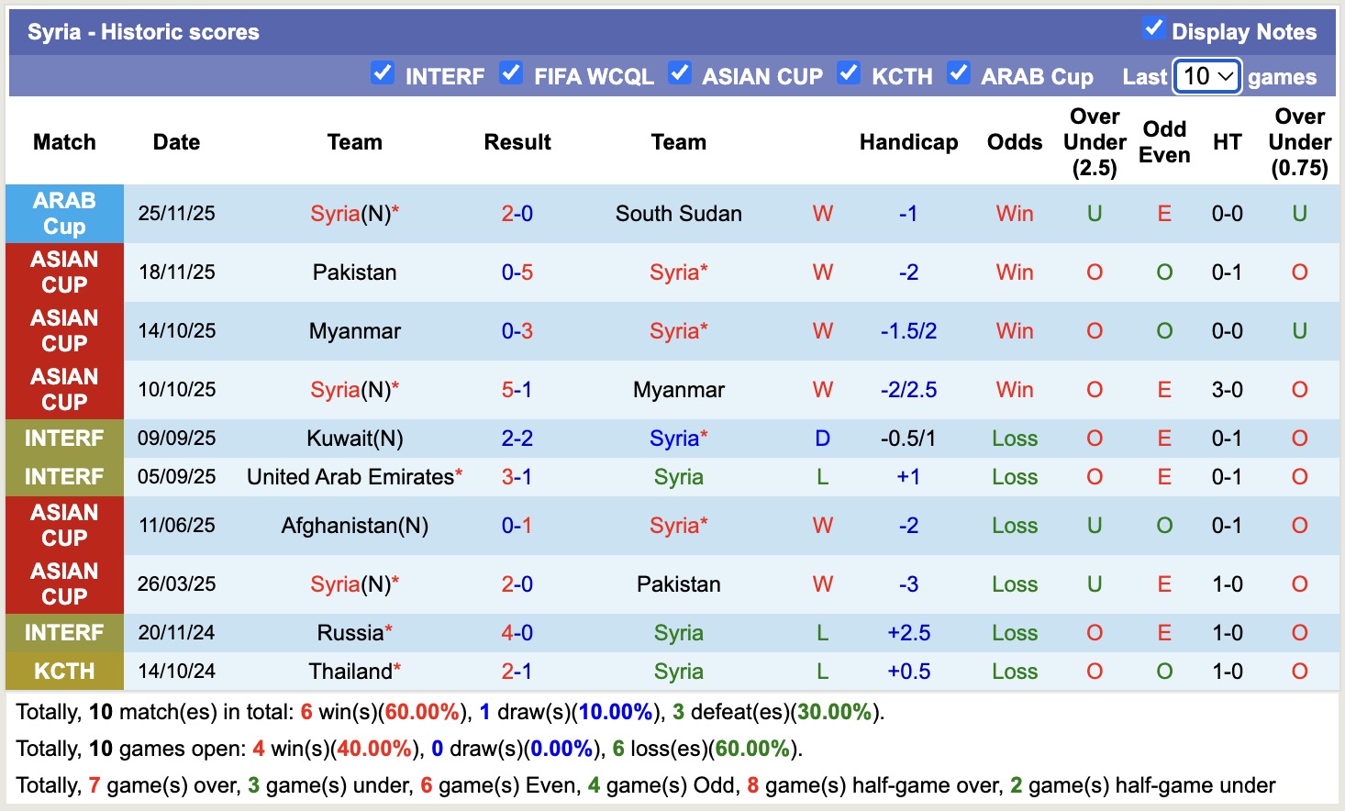
Task: Click the ASIAN CUP badge on the Afghanistan row
Action: 64,526
